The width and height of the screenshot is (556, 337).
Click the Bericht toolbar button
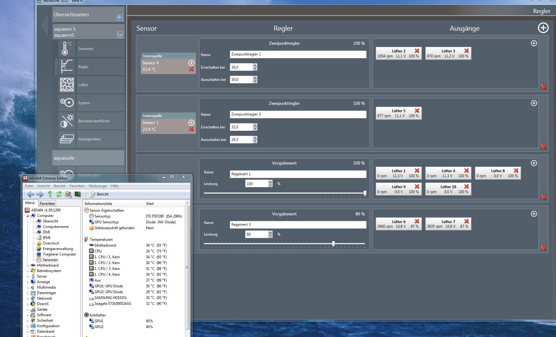coord(99,194)
